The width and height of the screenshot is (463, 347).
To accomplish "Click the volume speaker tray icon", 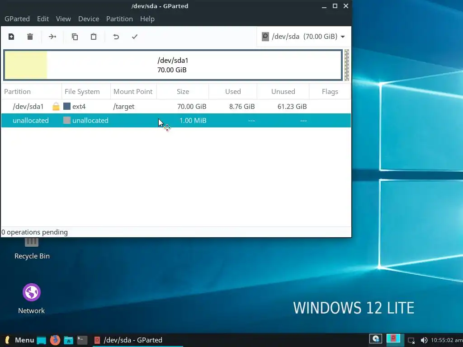I will pos(424,340).
